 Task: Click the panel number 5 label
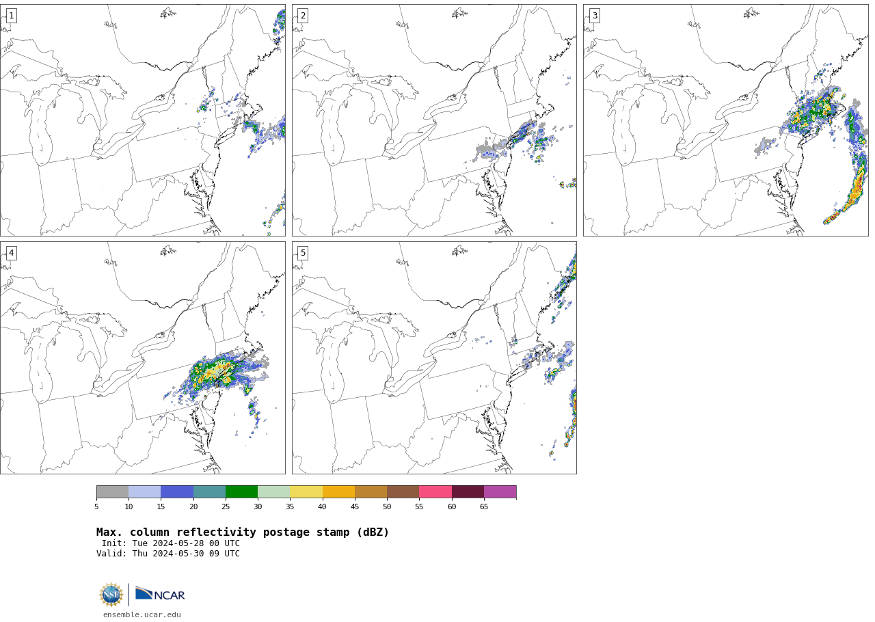click(x=303, y=253)
